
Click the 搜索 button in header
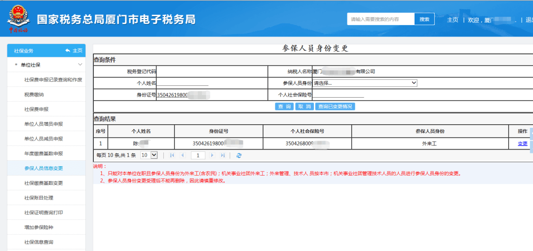424,19
